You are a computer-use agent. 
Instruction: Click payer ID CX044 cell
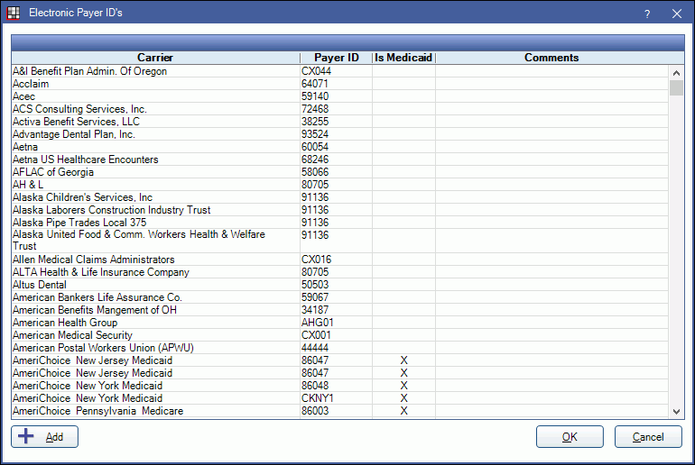(336, 71)
